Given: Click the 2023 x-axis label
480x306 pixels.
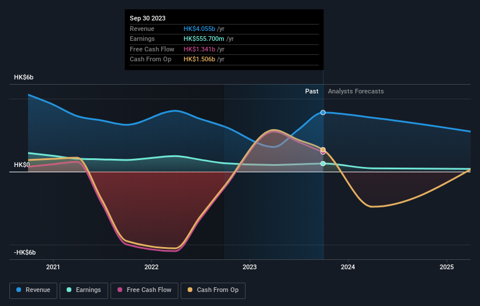Looking at the screenshot, I should tap(250, 267).
